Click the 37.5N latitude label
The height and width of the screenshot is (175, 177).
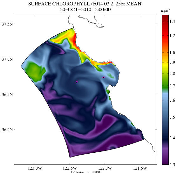(7, 24)
